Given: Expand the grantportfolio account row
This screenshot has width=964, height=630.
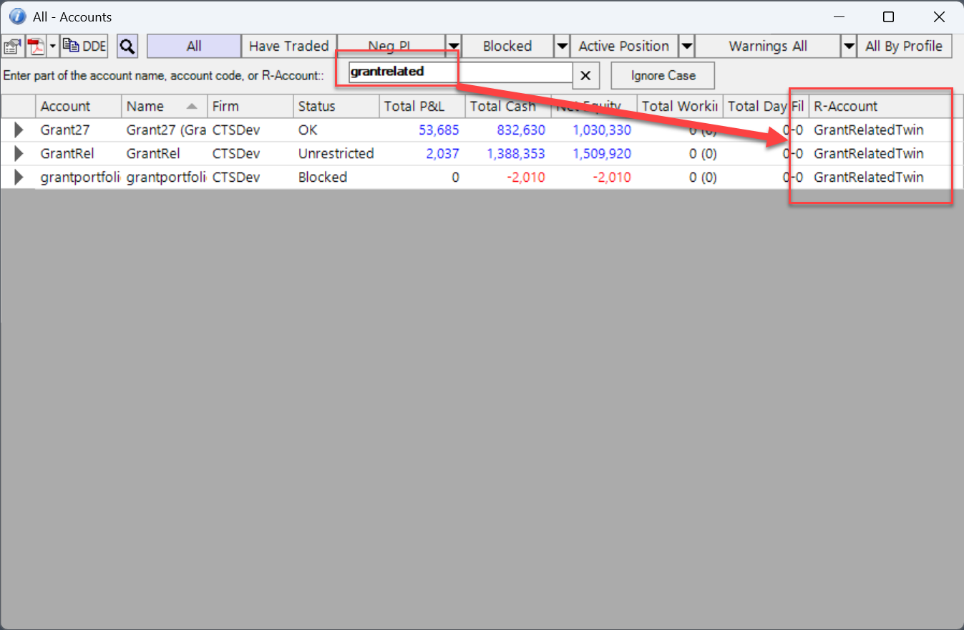Looking at the screenshot, I should tap(19, 178).
